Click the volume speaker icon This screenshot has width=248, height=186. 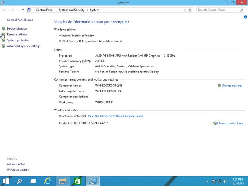point(225,181)
